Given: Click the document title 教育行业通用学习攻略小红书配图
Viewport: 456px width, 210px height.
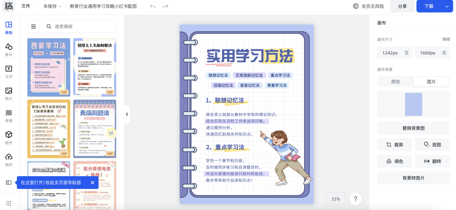Looking at the screenshot, I should point(103,6).
